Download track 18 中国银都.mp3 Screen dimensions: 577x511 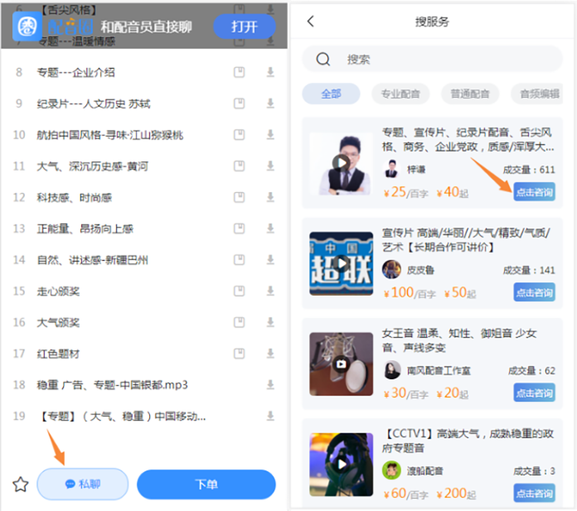point(270,385)
